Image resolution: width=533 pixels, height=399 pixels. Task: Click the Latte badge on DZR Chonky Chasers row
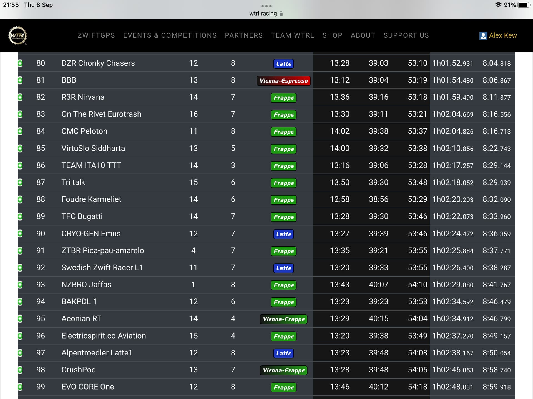(283, 64)
